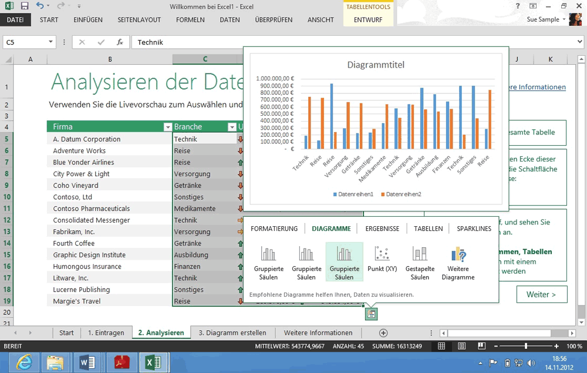Open the ENTWURF table tools tab
Screen dimensions: 587x373
pyautogui.click(x=368, y=20)
